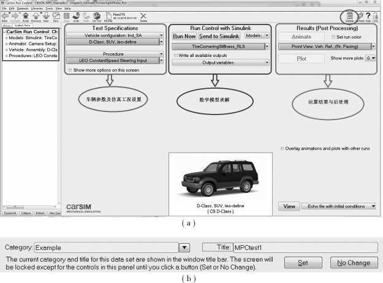Switch to the Notes tab
This screenshot has width=383, height=283.
7,25
